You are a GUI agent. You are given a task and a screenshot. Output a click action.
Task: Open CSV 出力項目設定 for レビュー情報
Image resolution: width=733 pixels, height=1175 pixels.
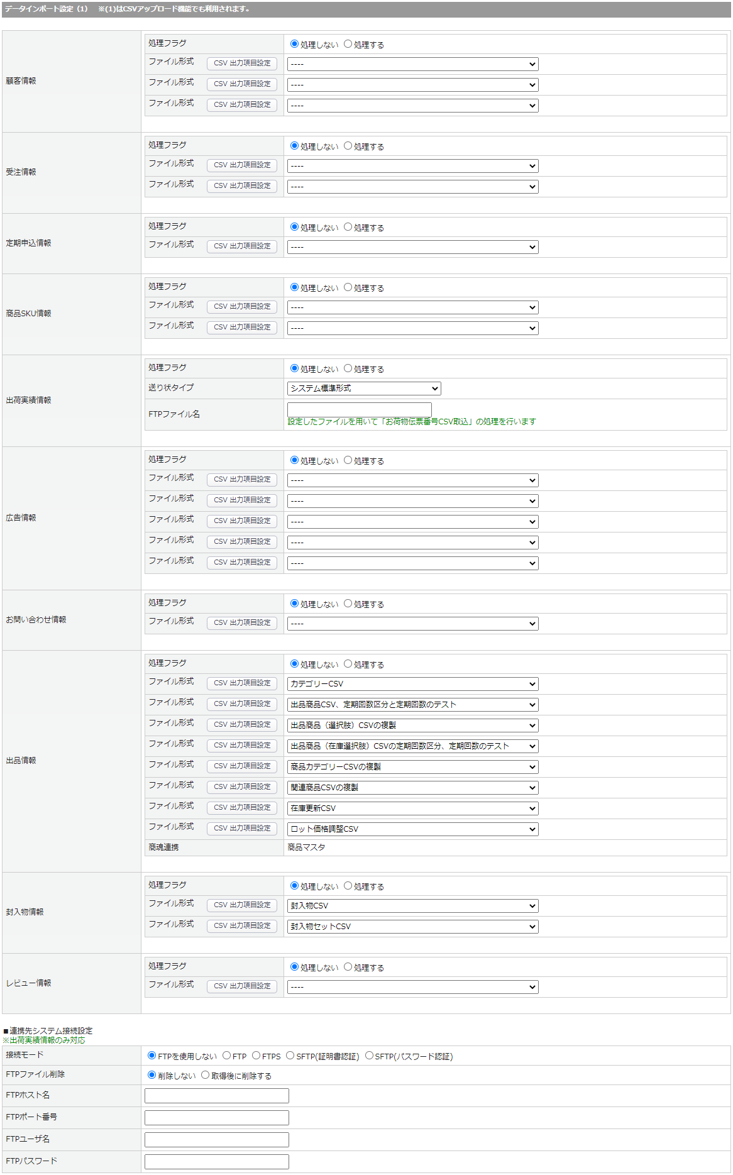pyautogui.click(x=242, y=986)
